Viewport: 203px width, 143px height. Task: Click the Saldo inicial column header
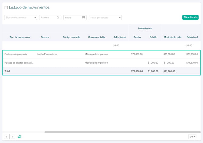[120, 37]
